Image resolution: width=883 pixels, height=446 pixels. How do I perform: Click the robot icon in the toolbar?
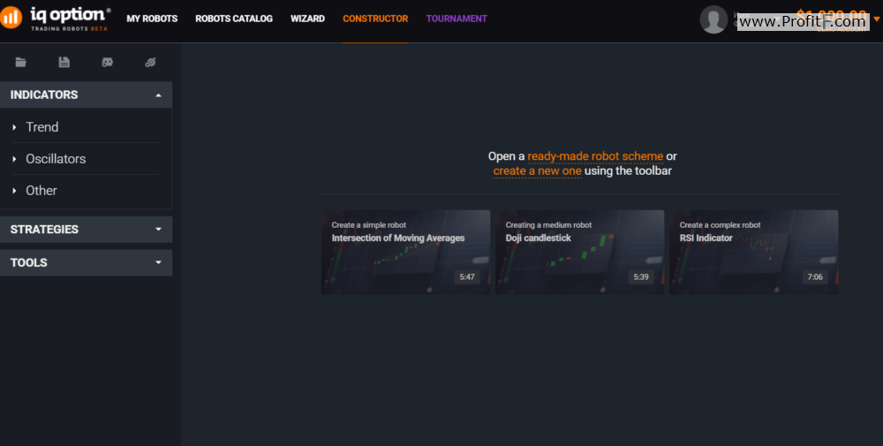pyautogui.click(x=107, y=62)
